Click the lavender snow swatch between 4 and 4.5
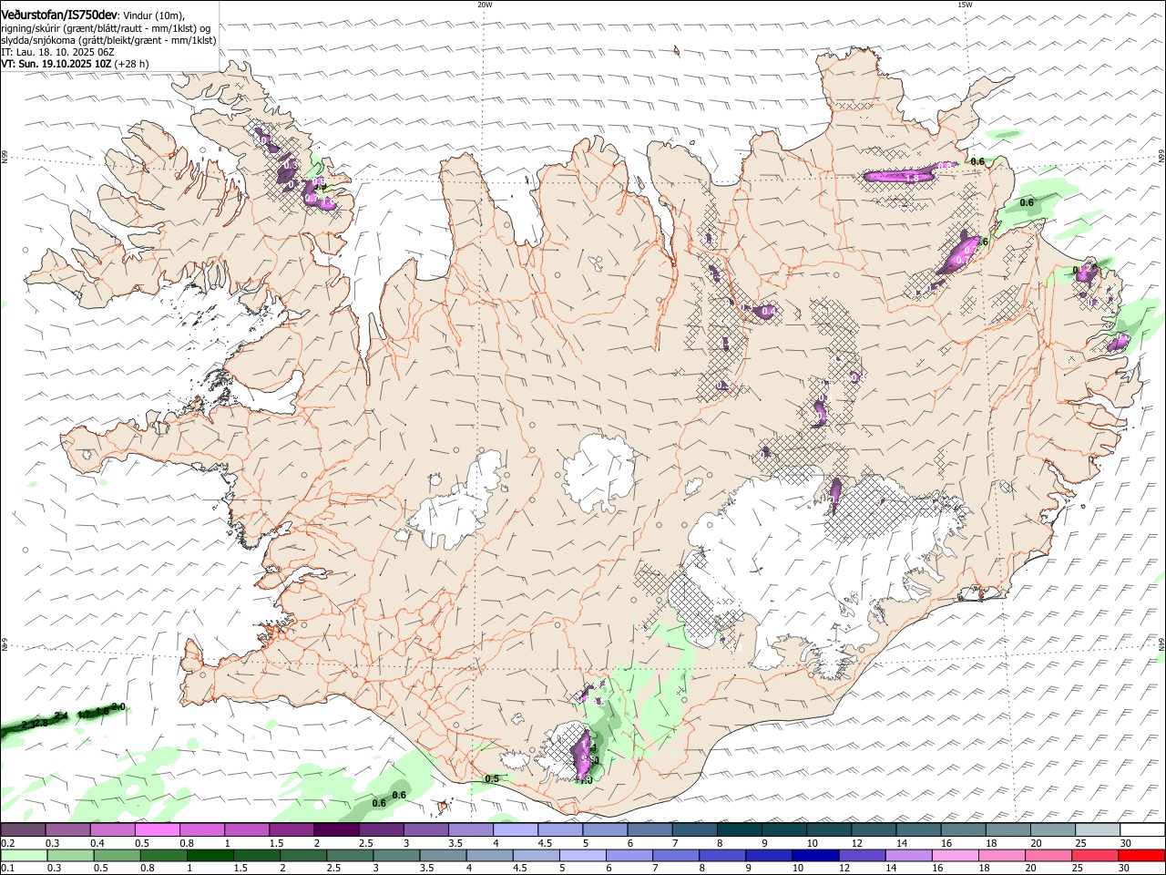Image resolution: width=1166 pixels, height=875 pixels. pyautogui.click(x=516, y=829)
